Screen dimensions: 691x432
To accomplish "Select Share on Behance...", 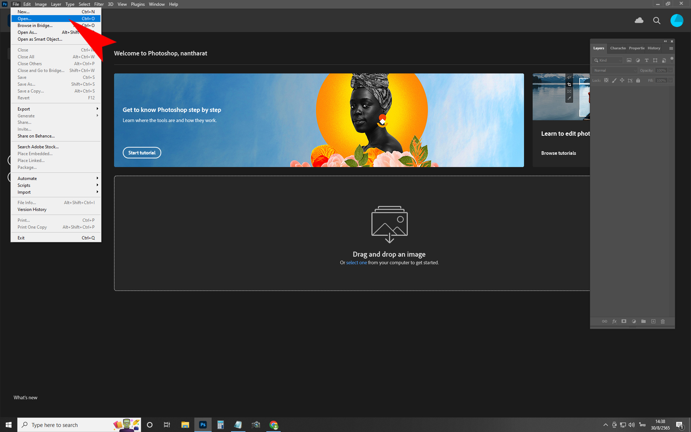I will [56, 136].
